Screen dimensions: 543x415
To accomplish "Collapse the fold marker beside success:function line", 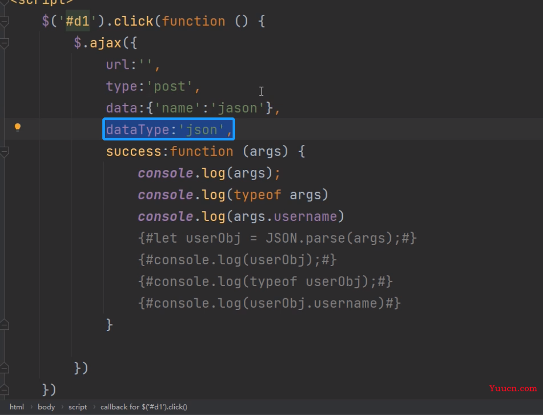I will [4, 152].
